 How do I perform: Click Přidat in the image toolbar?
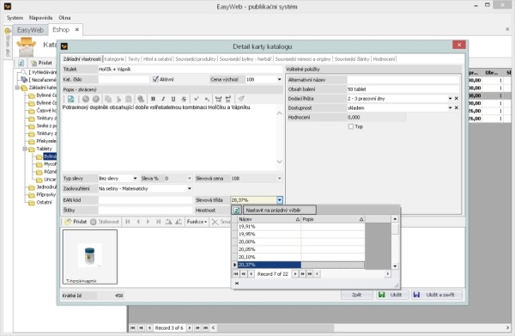click(x=76, y=222)
